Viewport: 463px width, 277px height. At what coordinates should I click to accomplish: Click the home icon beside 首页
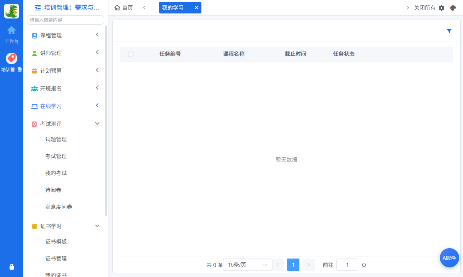point(117,8)
